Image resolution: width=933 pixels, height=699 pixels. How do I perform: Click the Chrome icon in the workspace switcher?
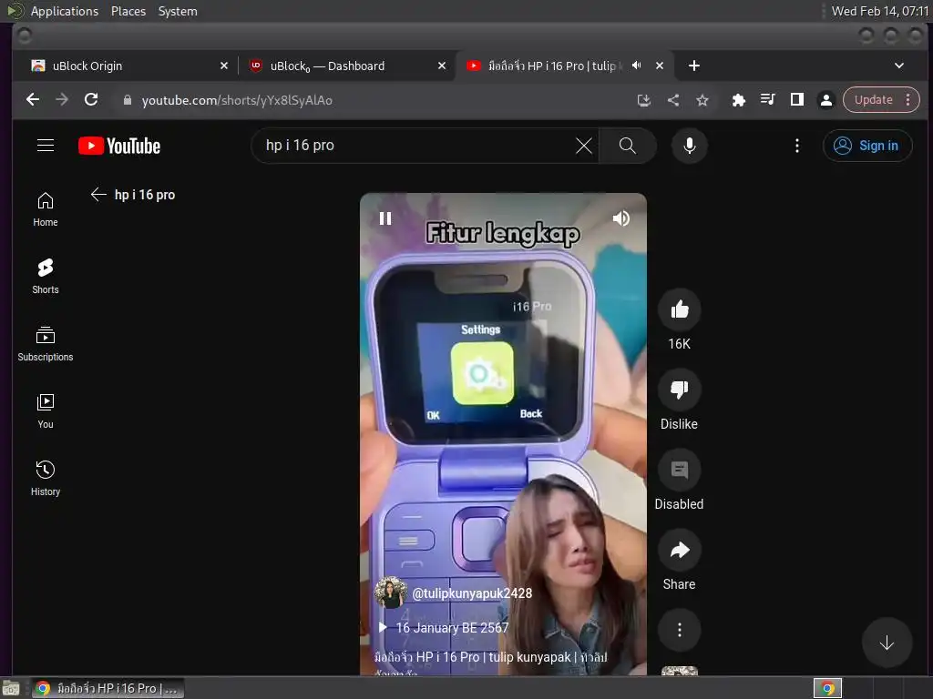[x=827, y=688]
